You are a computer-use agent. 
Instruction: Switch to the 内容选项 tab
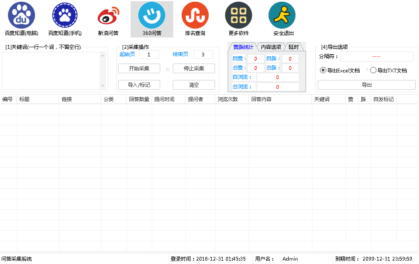click(x=271, y=47)
